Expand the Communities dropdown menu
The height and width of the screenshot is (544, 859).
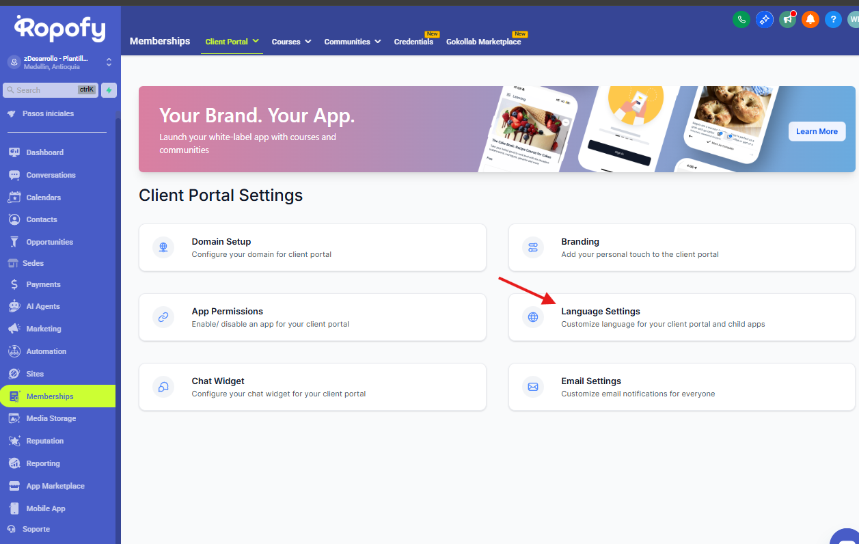[x=352, y=42]
